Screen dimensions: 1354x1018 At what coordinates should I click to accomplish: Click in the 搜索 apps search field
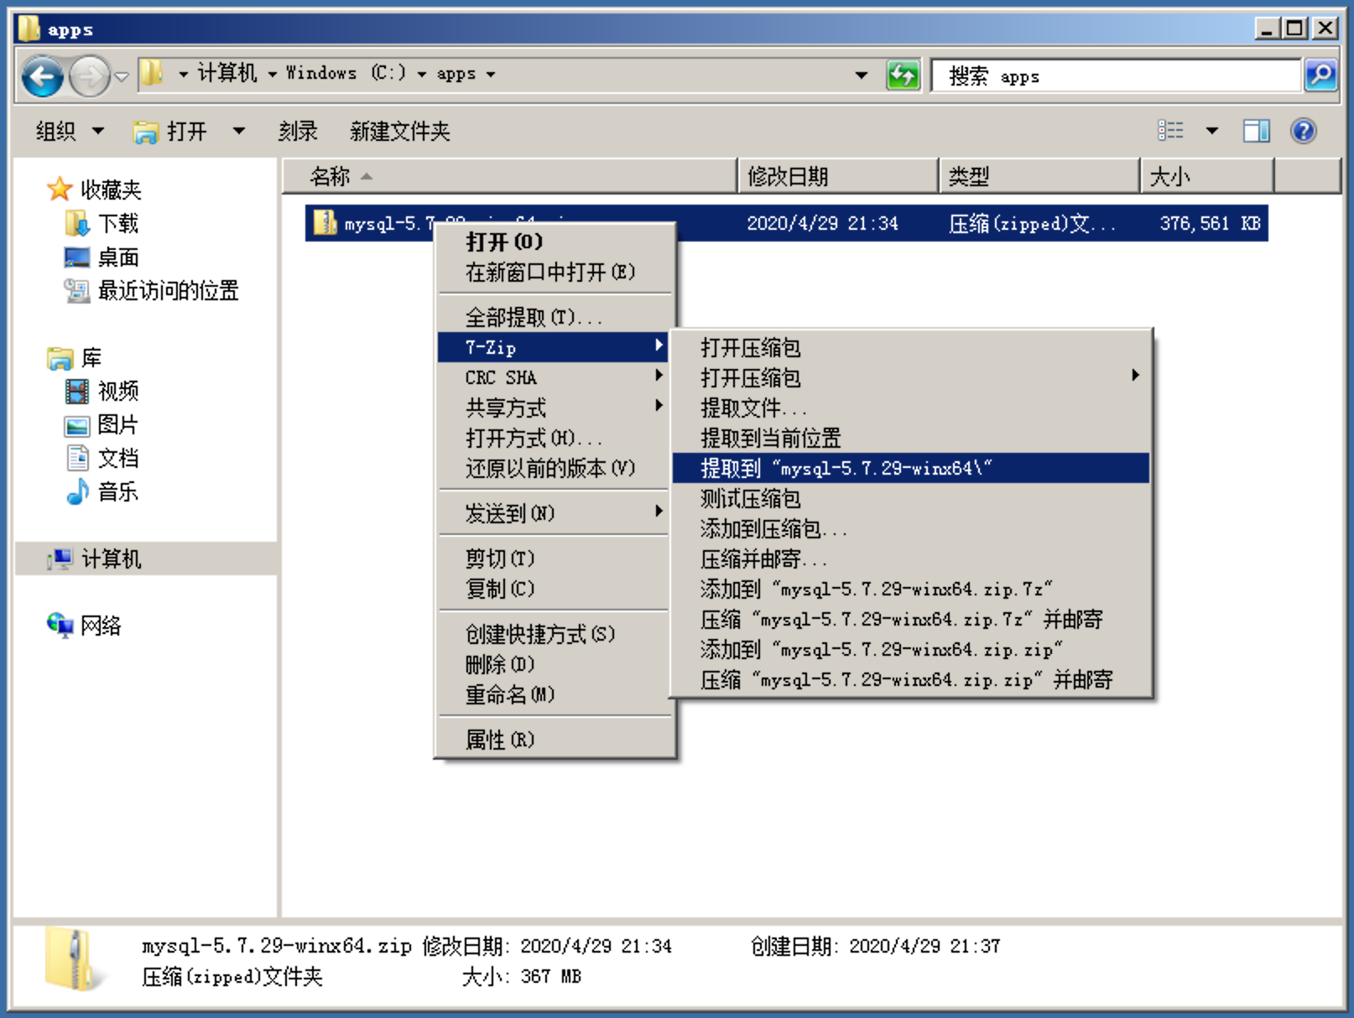click(1116, 75)
